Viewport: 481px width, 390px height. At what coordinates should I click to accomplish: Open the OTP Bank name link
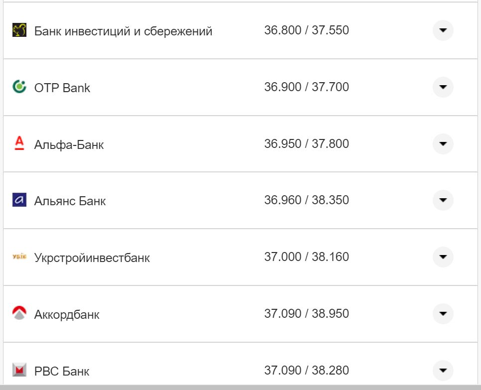click(62, 88)
